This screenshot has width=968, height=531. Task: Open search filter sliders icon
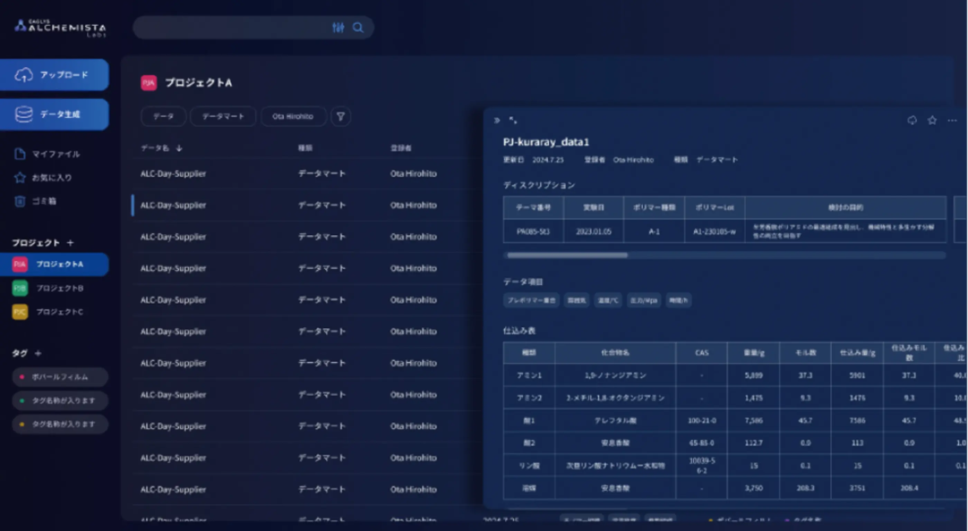click(338, 27)
